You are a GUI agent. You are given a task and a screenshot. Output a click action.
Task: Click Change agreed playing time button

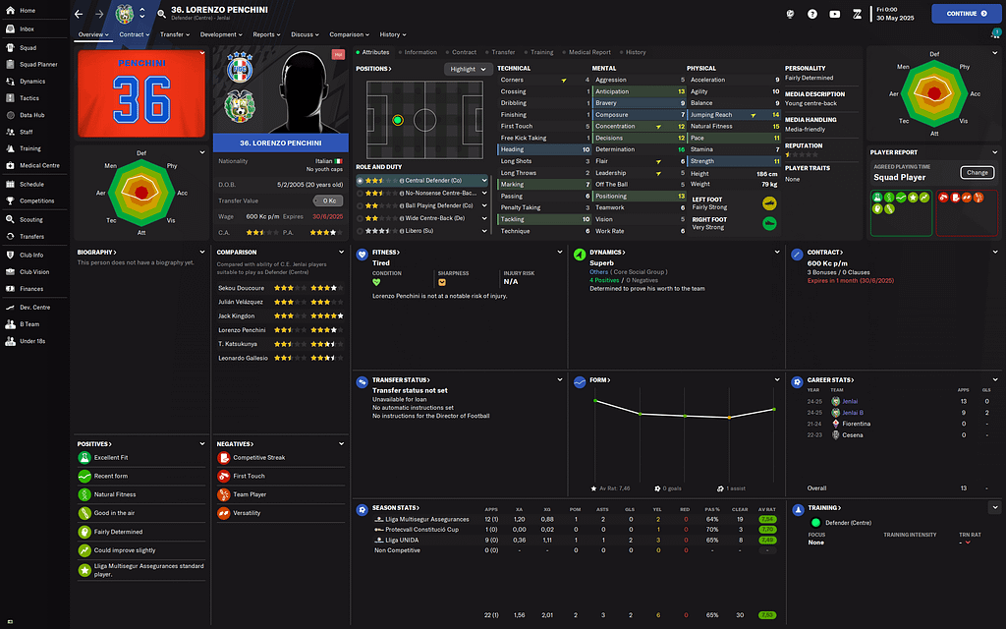[977, 173]
